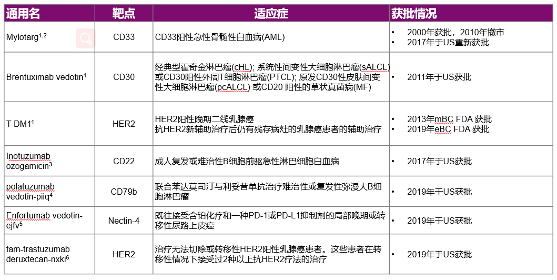
Task: Click the fam-trastuzumab deruxtecan-nxki name cell
Action: 49,254
